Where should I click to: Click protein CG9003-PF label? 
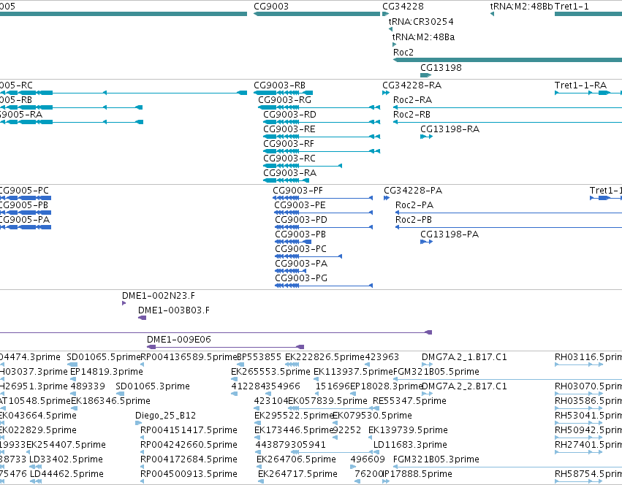(298, 191)
